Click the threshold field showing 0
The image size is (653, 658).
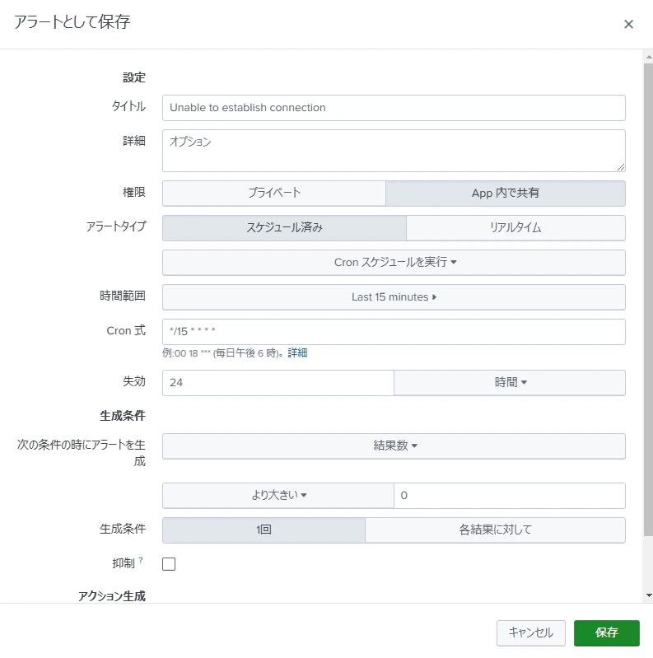pyautogui.click(x=510, y=496)
